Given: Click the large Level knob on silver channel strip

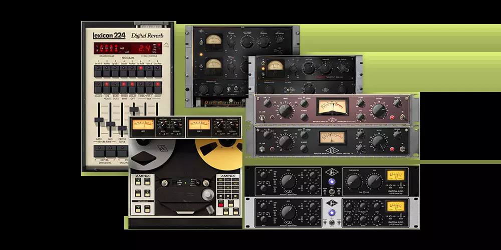Looking at the screenshot, I should 289,211.
